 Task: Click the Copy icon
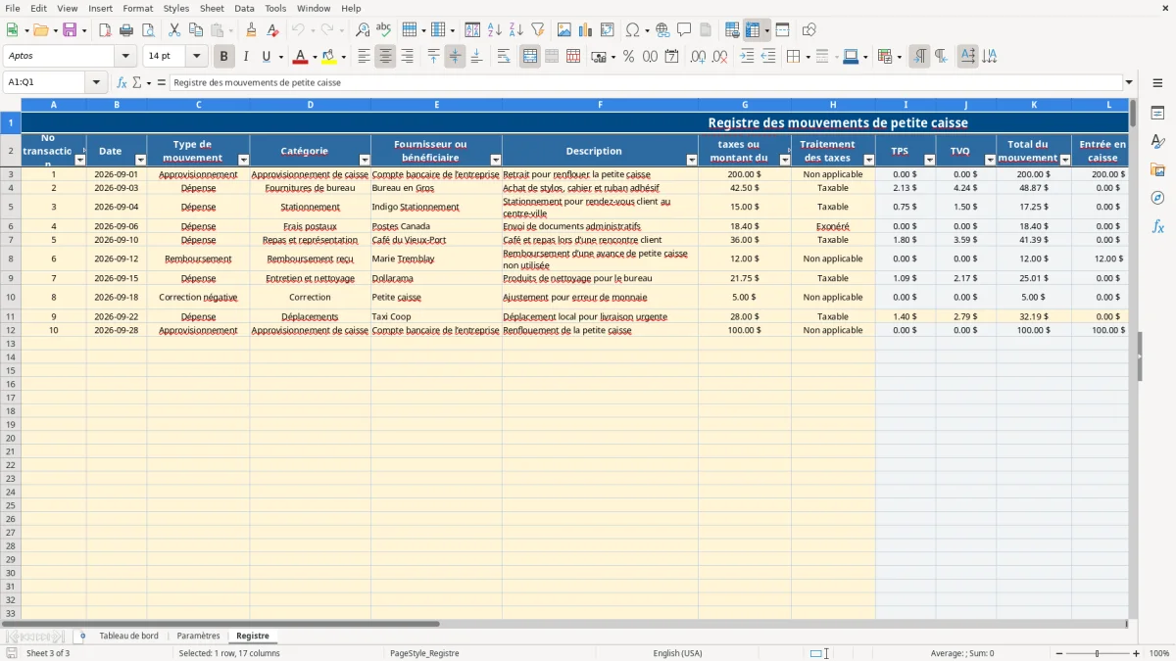(196, 30)
